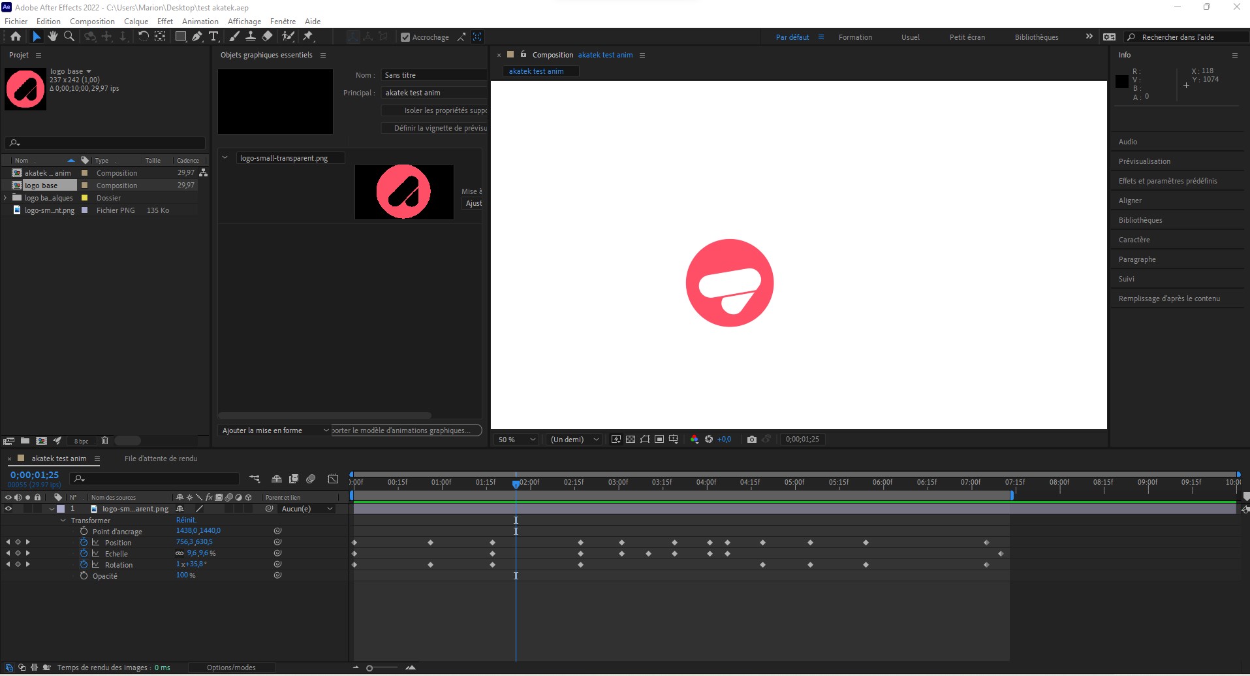The height and width of the screenshot is (676, 1250).
Task: Take a composition snapshot
Action: point(751,439)
